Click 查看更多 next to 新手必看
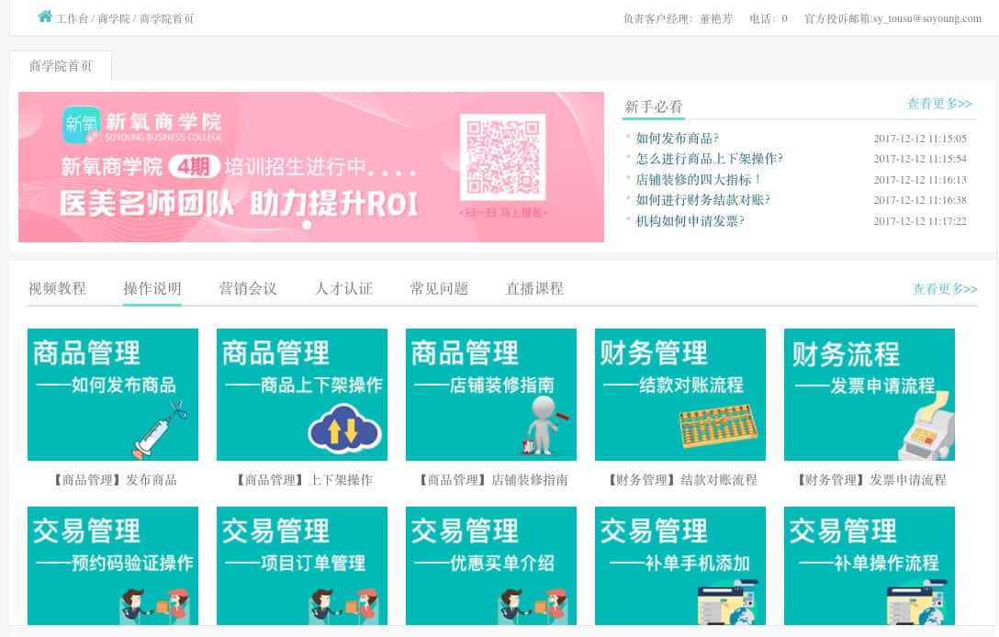 (939, 103)
